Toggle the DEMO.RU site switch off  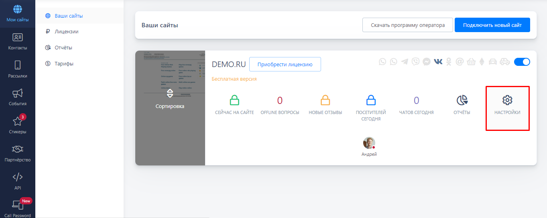(x=522, y=61)
